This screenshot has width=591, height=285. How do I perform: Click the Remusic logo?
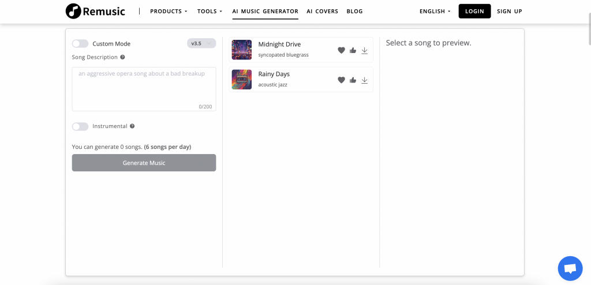tap(95, 12)
